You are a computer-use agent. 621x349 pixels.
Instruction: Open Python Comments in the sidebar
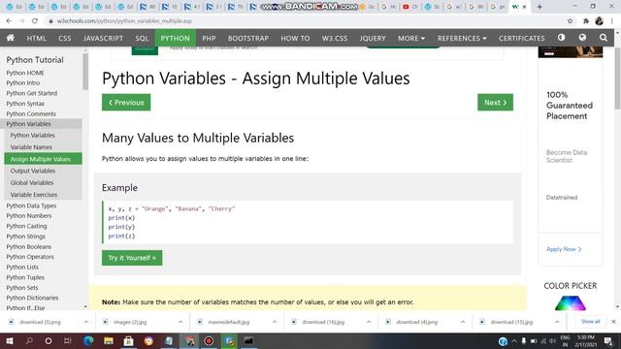click(x=31, y=114)
